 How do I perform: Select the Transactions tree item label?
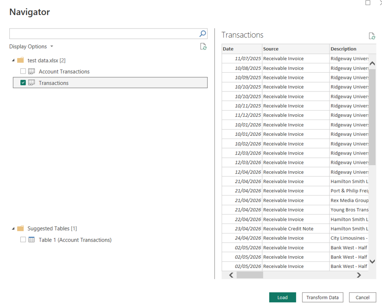point(54,83)
